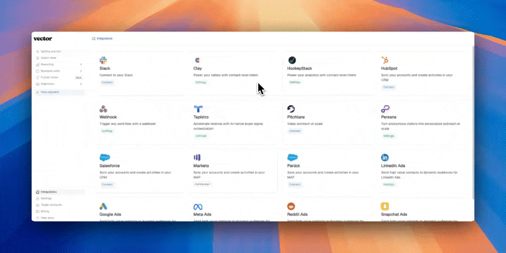
Task: Click the page vertical scrollbar
Action: tap(473, 123)
